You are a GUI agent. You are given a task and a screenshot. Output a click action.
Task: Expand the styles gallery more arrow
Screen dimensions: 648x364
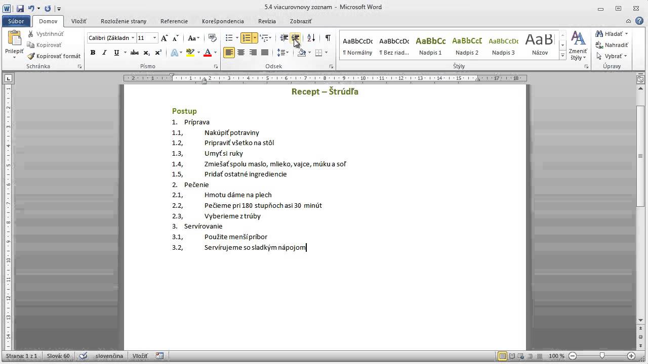pyautogui.click(x=562, y=57)
